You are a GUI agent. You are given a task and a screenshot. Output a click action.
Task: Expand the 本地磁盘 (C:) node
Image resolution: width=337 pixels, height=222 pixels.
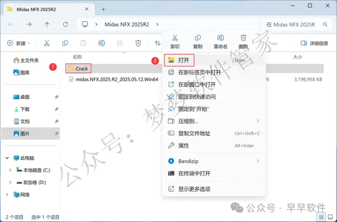click(10, 170)
